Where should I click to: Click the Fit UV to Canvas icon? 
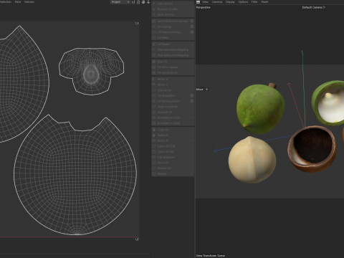(154, 67)
